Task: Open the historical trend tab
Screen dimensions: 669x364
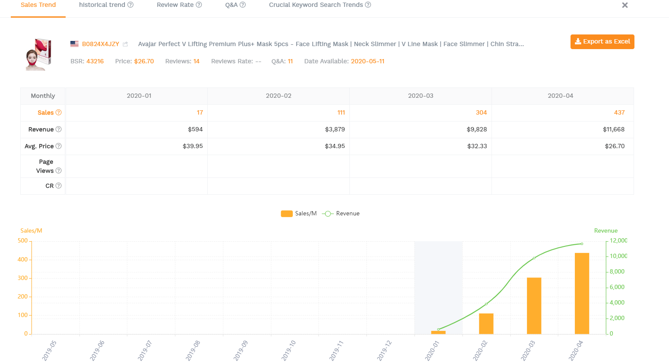Action: pyautogui.click(x=102, y=5)
